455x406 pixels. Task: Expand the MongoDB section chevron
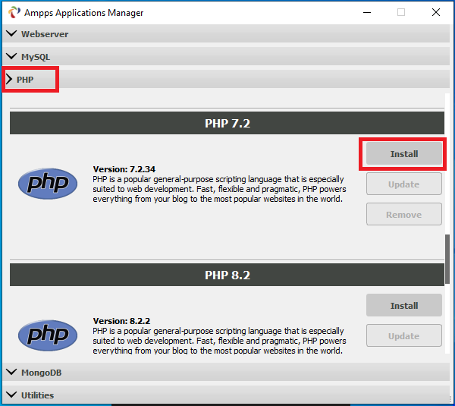click(x=11, y=372)
